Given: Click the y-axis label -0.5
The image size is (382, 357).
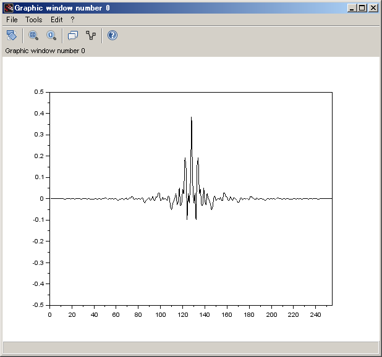Looking at the screenshot, I should (x=38, y=305).
